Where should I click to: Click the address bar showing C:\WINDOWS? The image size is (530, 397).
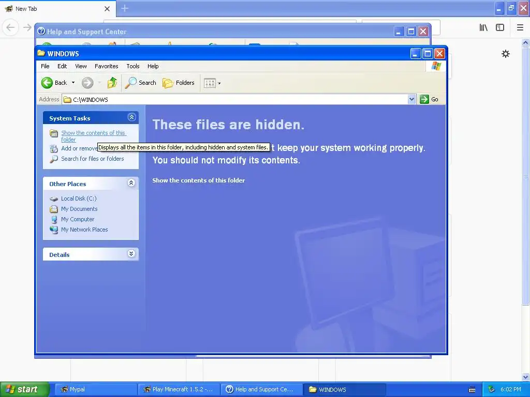[x=235, y=100]
